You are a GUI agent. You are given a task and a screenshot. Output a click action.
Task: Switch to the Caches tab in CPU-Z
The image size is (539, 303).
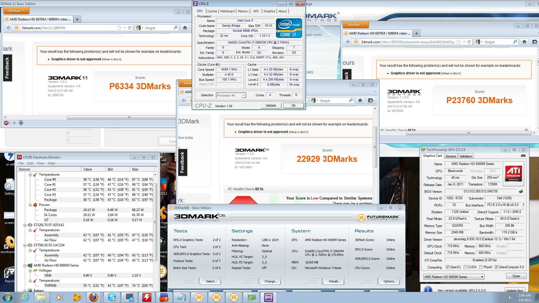[212, 11]
